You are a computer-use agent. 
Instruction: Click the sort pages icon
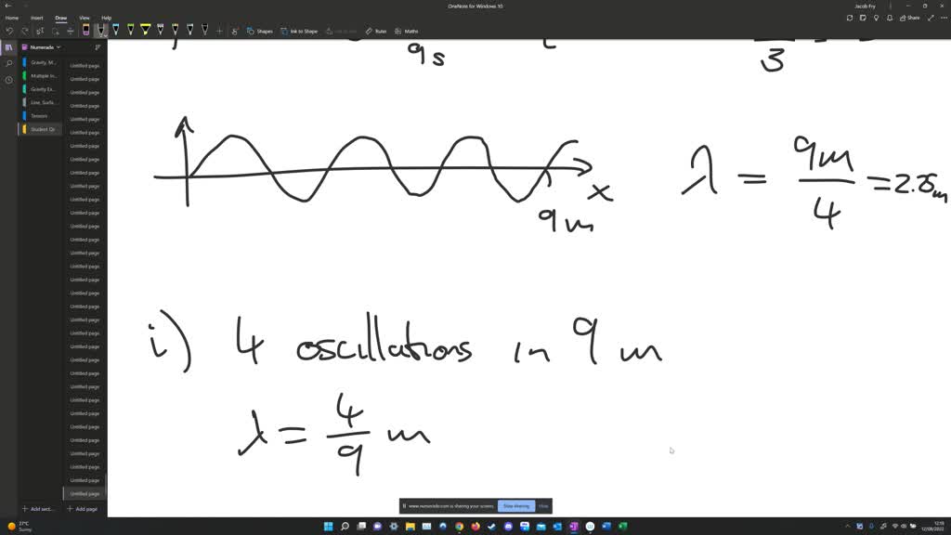(98, 47)
